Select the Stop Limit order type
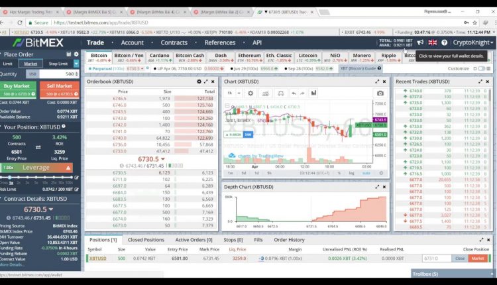Viewport: 497px width, 285px height. coord(58,64)
